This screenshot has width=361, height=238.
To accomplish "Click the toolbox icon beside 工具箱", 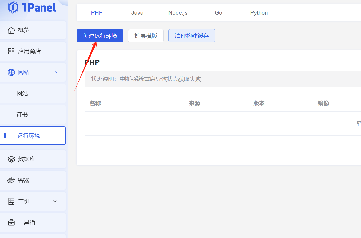I will (x=11, y=222).
